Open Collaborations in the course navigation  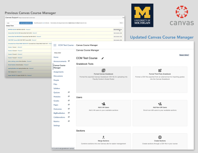(59, 117)
